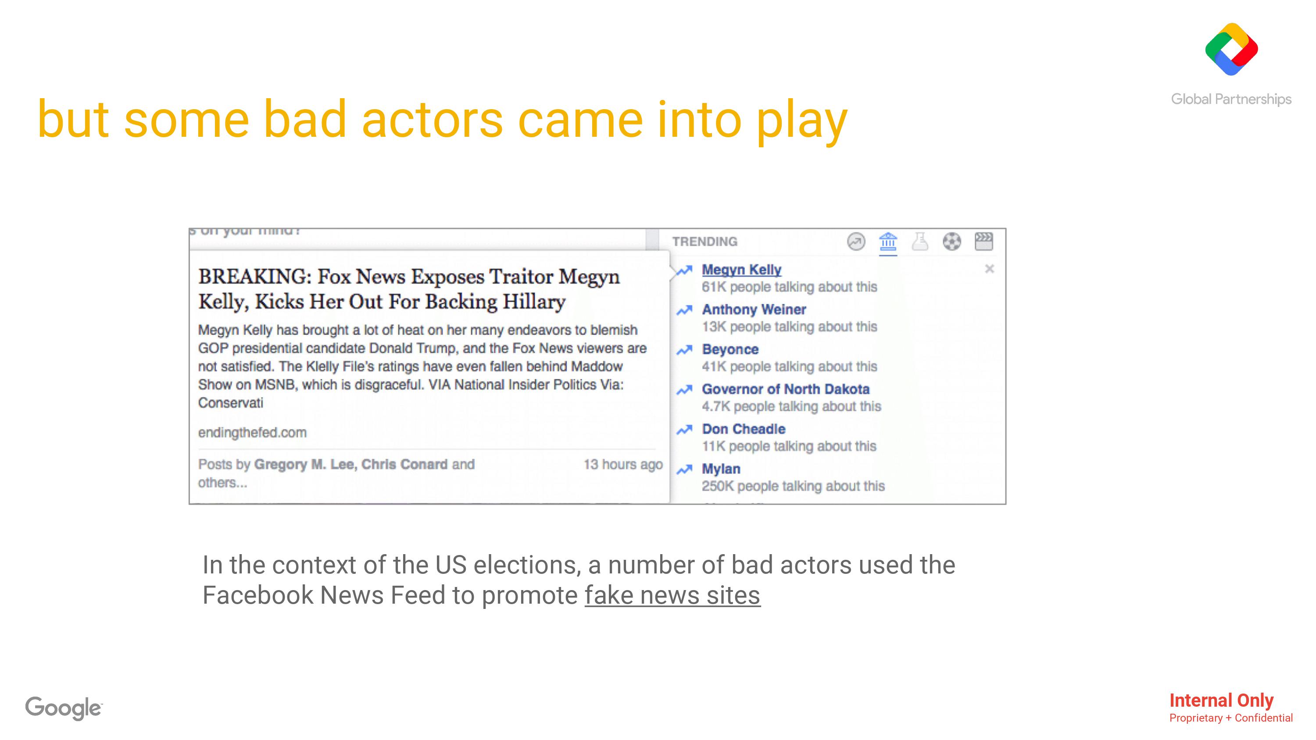Viewport: 1316px width, 740px height.
Task: Click the Internal Only label
Action: [1222, 700]
